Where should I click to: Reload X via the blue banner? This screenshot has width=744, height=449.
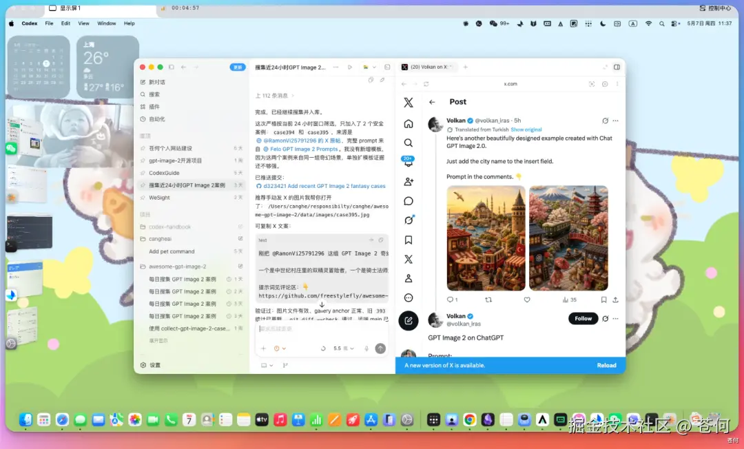coord(606,366)
